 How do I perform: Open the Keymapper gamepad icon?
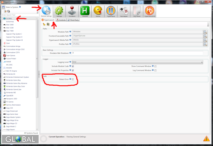click(x=124, y=11)
